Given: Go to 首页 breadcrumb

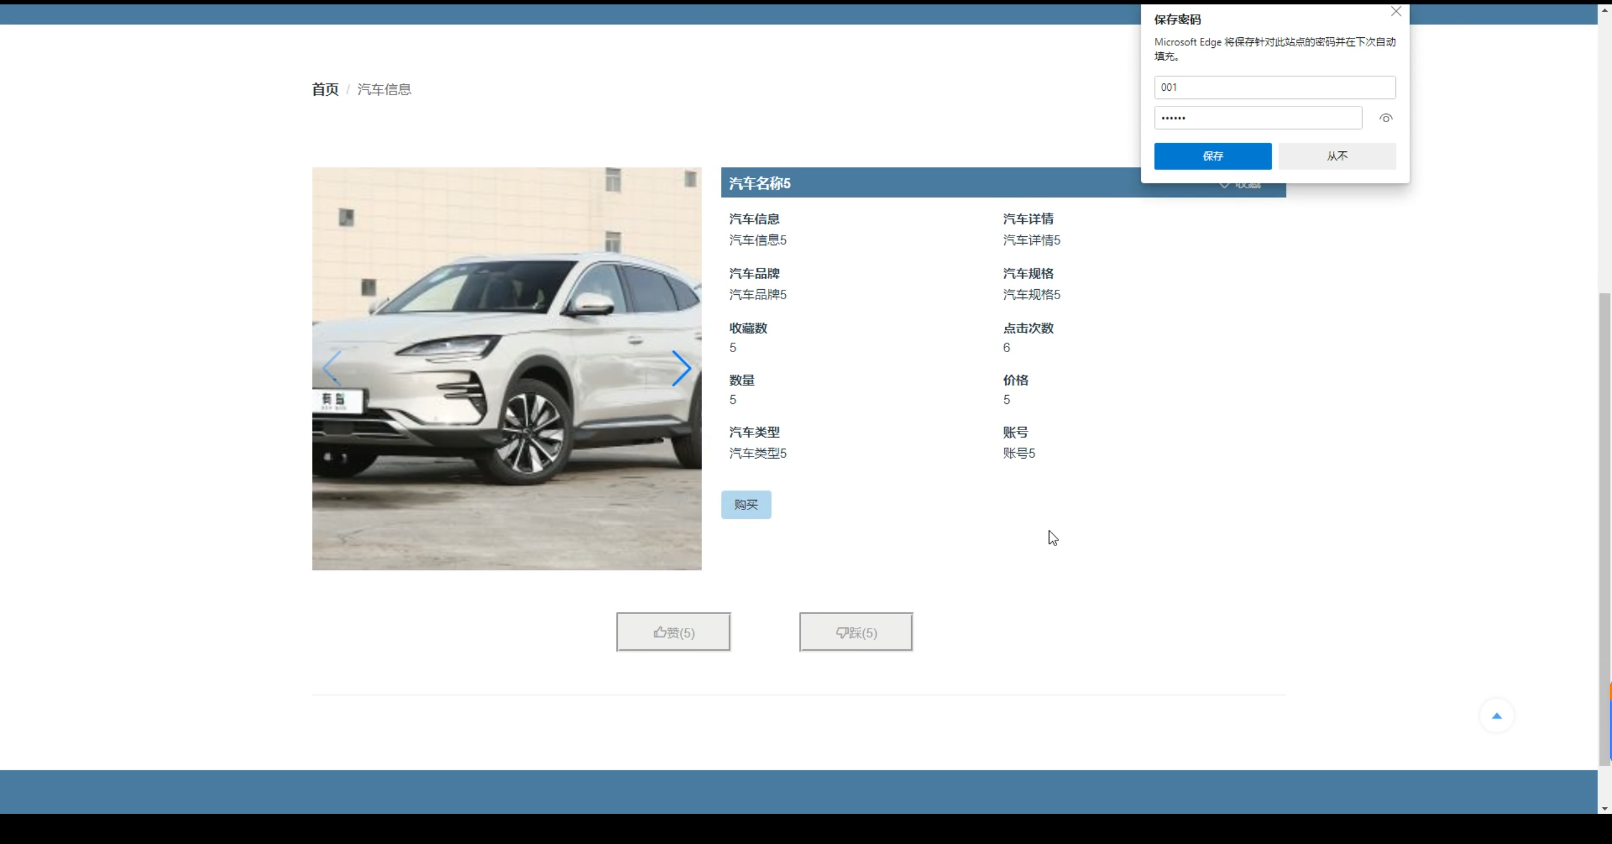Looking at the screenshot, I should coord(325,89).
